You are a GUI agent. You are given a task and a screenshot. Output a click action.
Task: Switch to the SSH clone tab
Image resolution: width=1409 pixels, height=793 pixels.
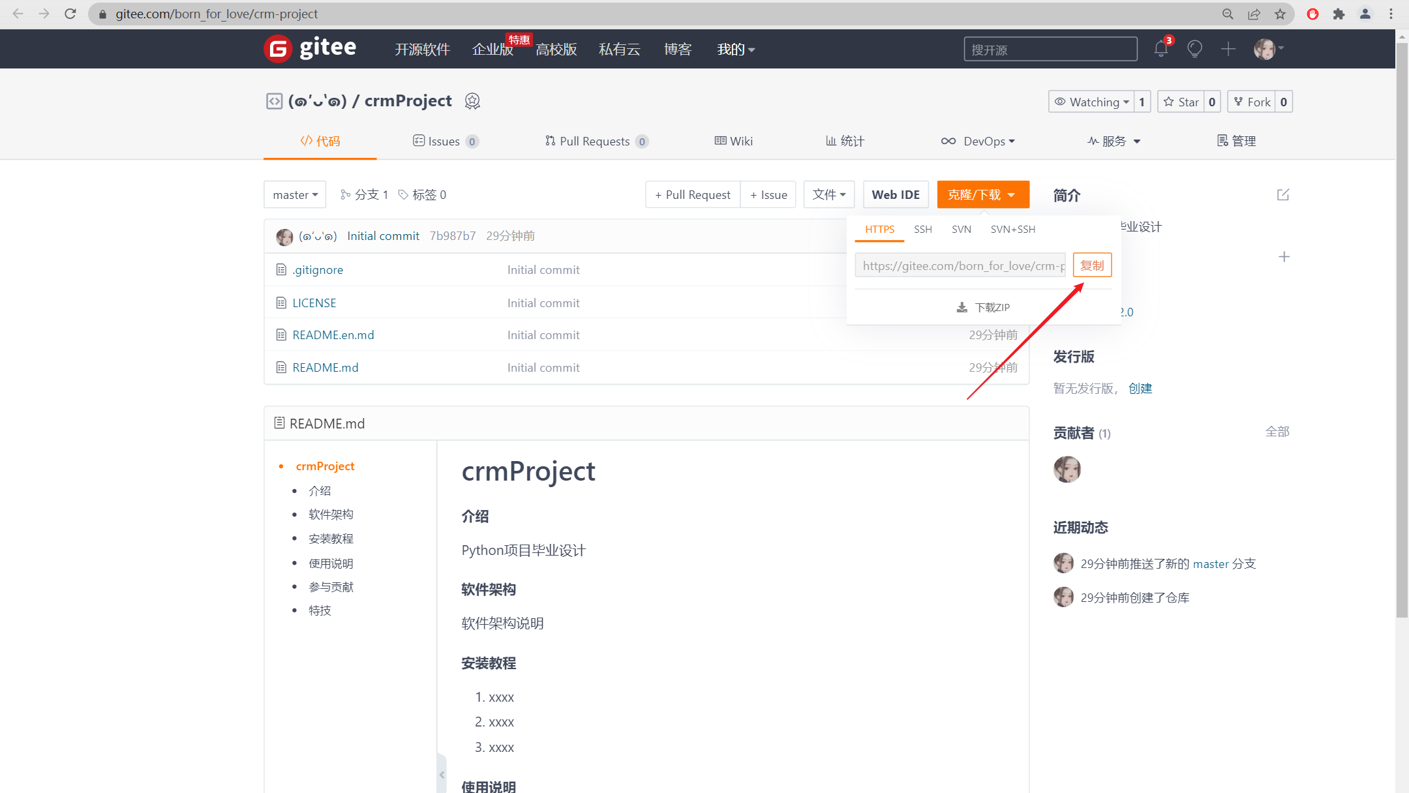coord(922,230)
